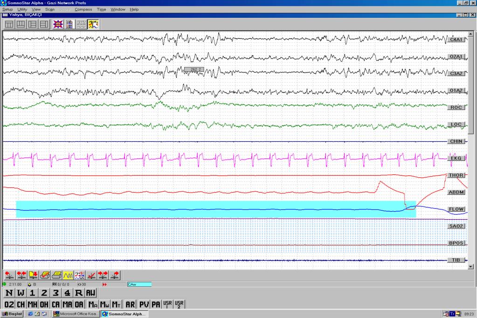Open the Başlat start button in taskbar
Viewport: 477px width, 318px height.
13,314
